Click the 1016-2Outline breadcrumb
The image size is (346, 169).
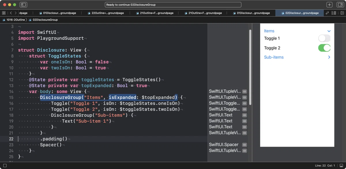pos(16,20)
